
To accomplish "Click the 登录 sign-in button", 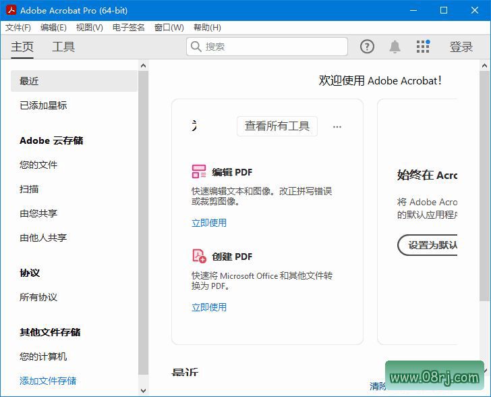I will click(x=461, y=47).
